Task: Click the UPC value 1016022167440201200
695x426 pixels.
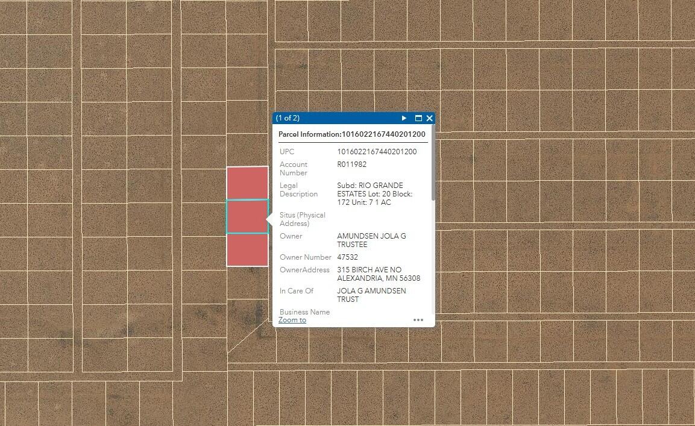Action: pyautogui.click(x=377, y=152)
